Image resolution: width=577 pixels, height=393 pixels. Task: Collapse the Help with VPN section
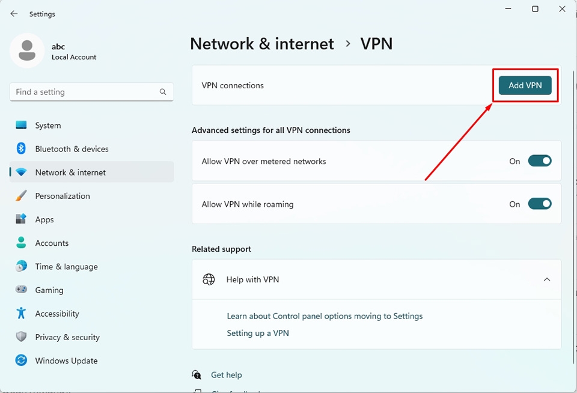coord(547,279)
